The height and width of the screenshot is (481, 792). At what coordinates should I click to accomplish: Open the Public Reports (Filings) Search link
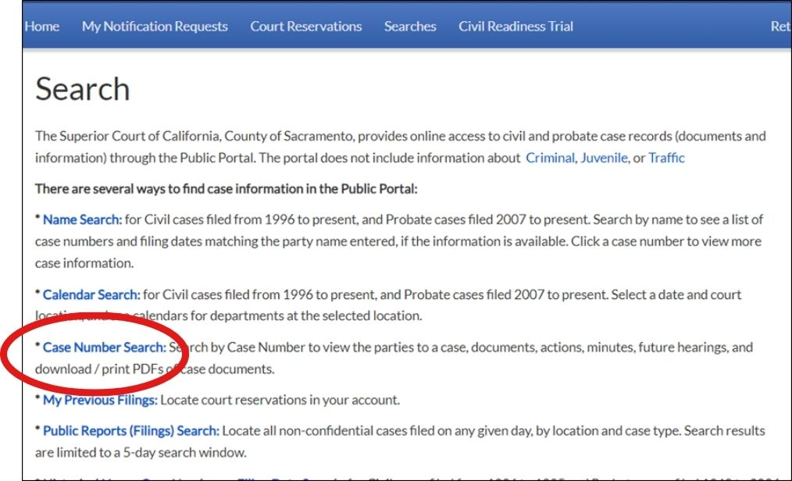click(x=131, y=430)
